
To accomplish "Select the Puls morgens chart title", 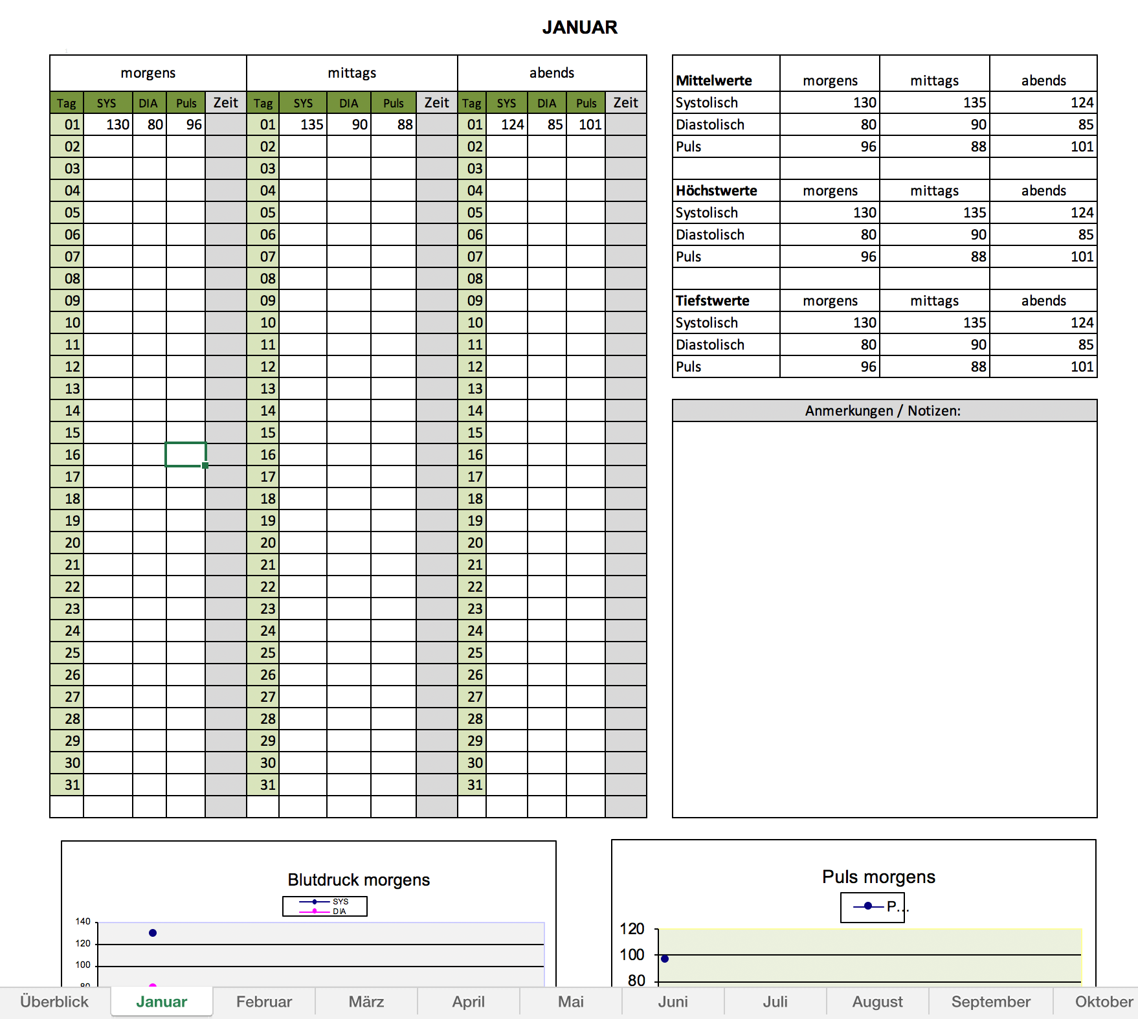I will pyautogui.click(x=878, y=877).
